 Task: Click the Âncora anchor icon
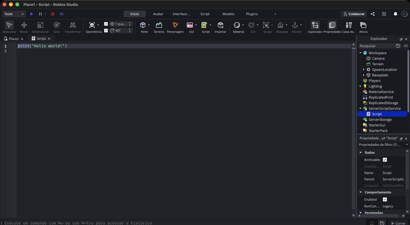(295, 25)
